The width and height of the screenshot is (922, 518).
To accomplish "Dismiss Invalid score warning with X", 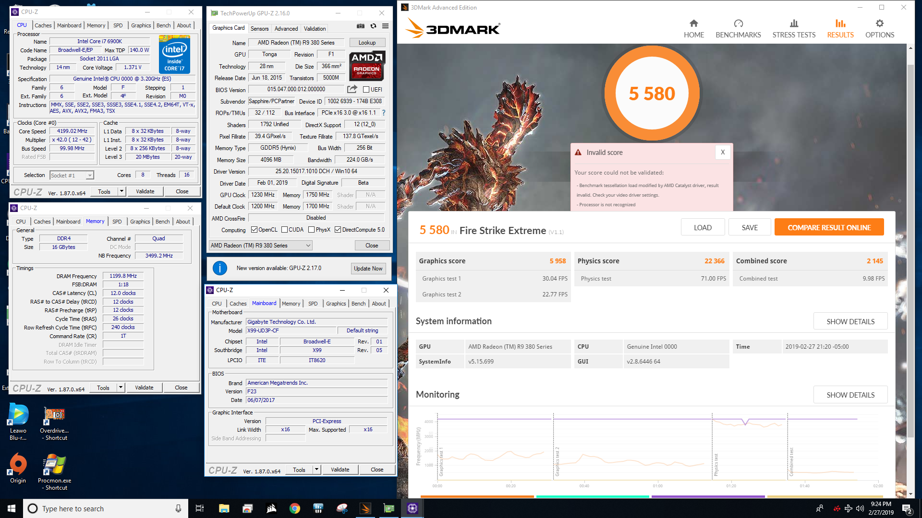I will tap(722, 153).
